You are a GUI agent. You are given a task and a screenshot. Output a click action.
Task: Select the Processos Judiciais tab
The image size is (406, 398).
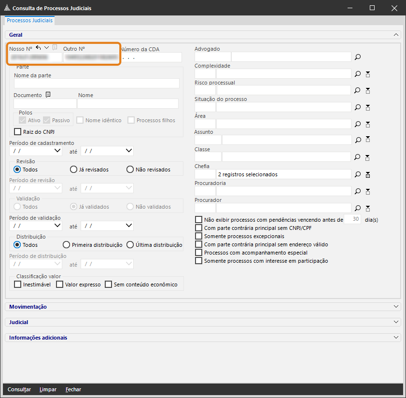[x=30, y=21]
